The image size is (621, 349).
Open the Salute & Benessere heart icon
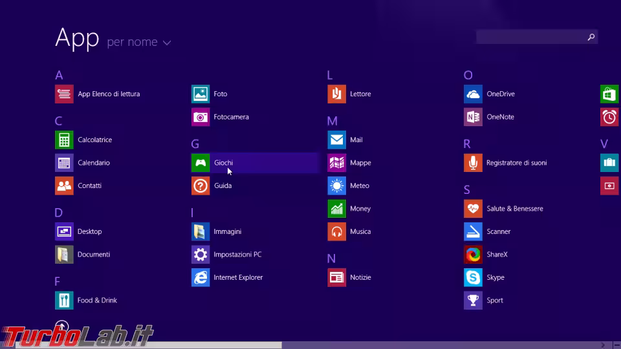coord(473,209)
